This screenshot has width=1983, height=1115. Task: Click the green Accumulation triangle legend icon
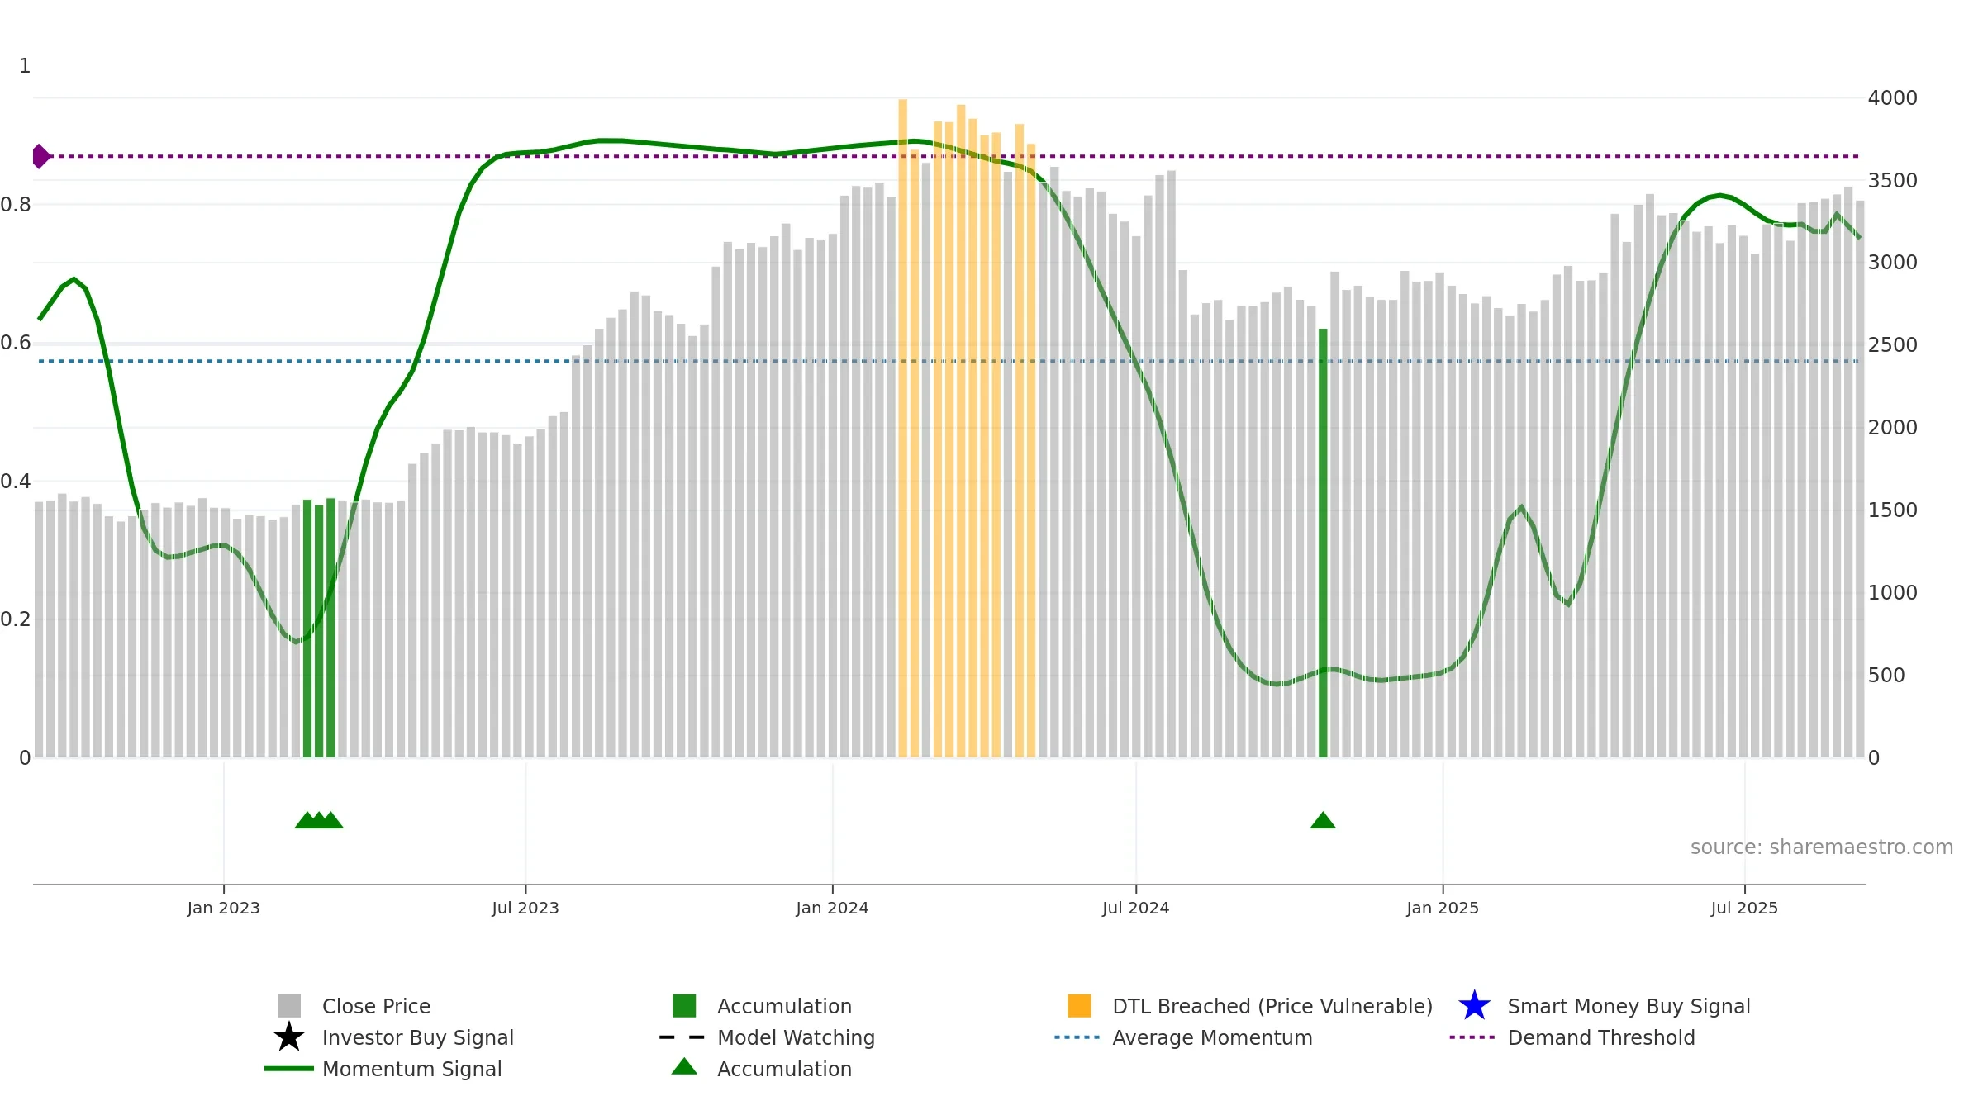(684, 1067)
